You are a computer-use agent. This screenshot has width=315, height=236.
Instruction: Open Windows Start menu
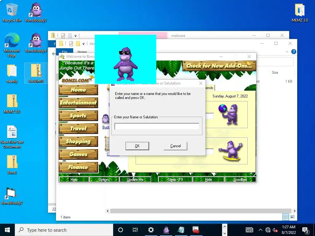7,230
